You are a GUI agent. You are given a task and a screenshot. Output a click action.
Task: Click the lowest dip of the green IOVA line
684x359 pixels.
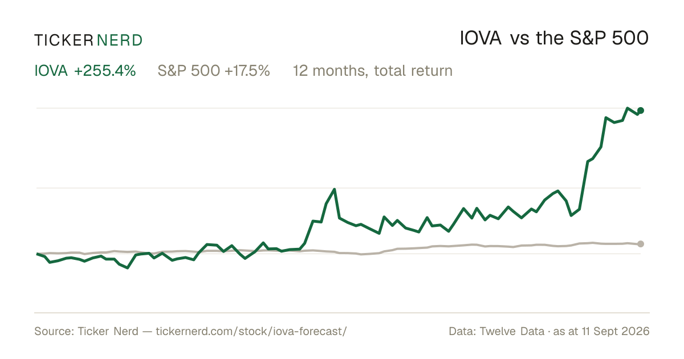127,268
